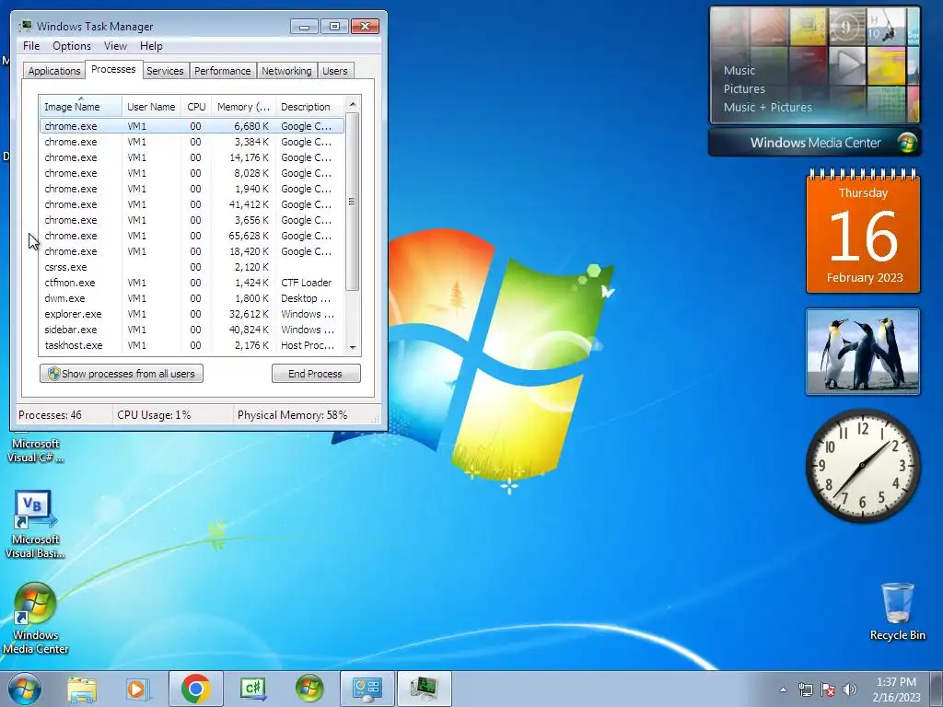
Task: Click the Windows Media Center gadget logo
Action: coord(907,143)
